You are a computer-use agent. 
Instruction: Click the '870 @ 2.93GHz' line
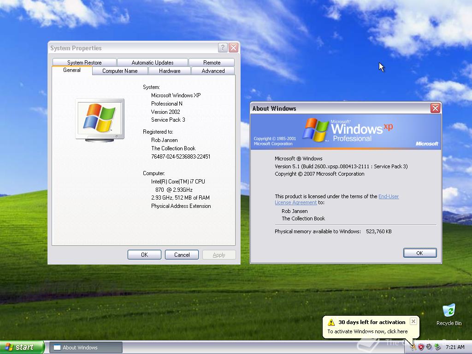click(x=174, y=189)
